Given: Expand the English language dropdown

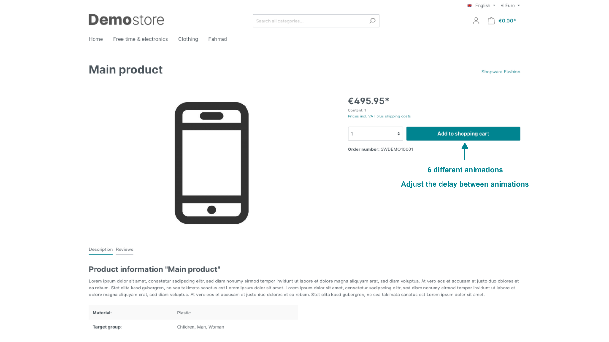Looking at the screenshot, I should point(485,6).
